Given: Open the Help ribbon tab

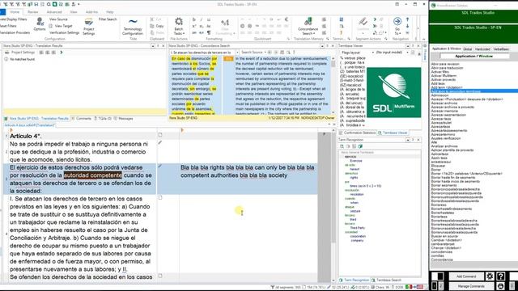Looking at the screenshot, I should [x=110, y=12].
